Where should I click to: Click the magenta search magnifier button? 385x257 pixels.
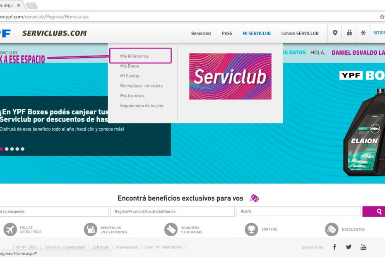point(374,211)
